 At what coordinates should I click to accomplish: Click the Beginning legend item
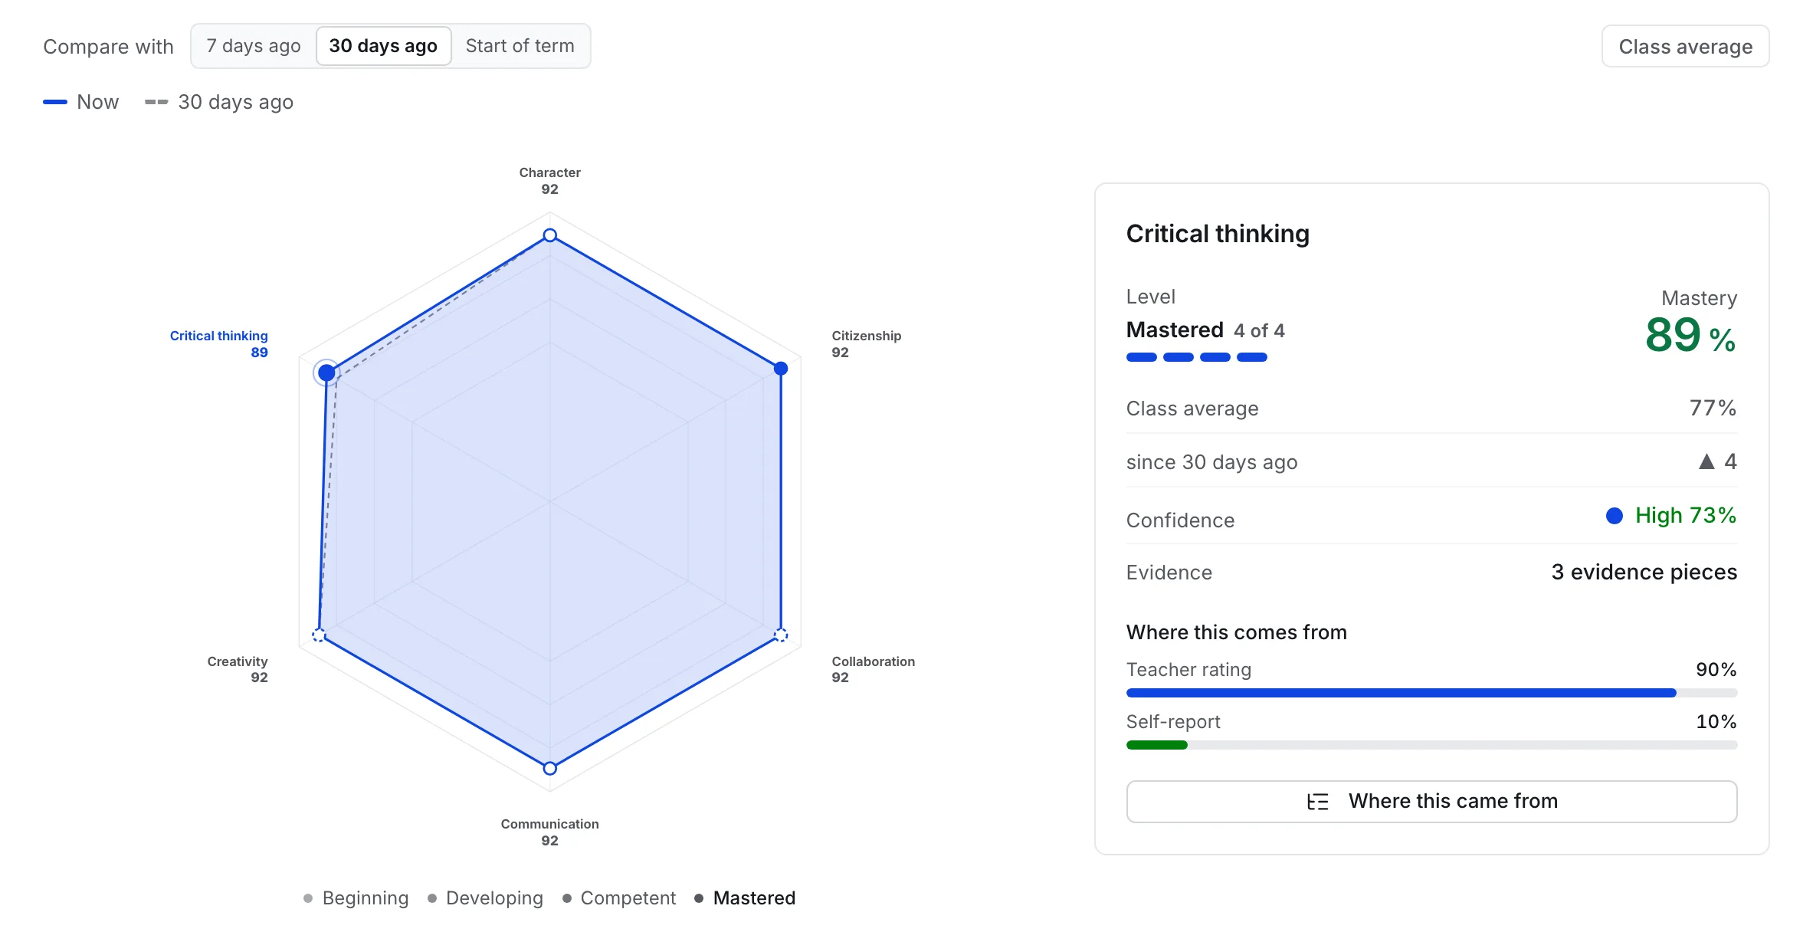click(x=356, y=898)
